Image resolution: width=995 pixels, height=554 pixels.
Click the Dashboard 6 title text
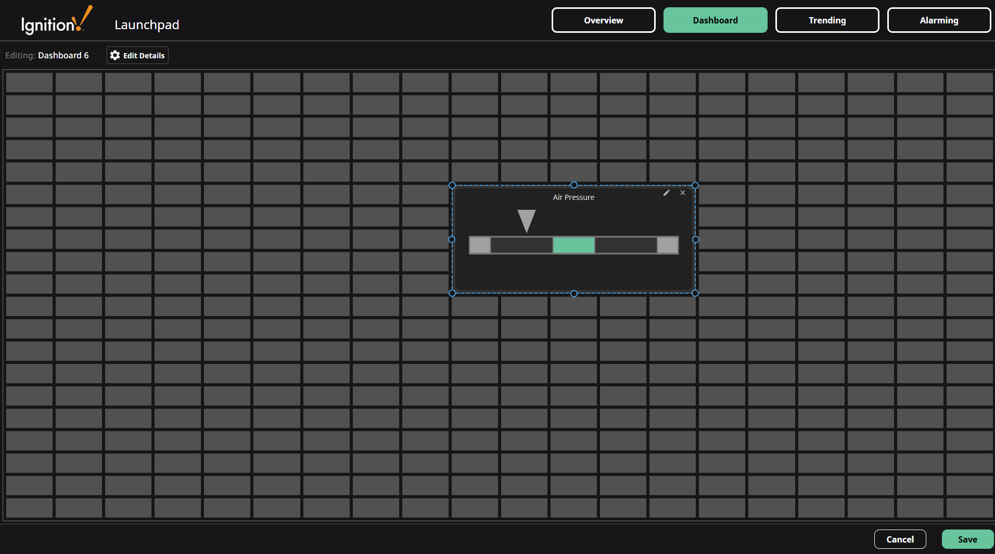point(63,55)
